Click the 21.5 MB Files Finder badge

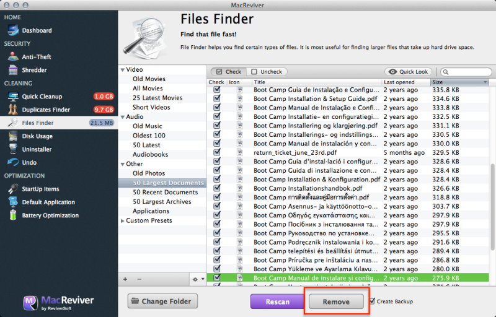(x=101, y=123)
